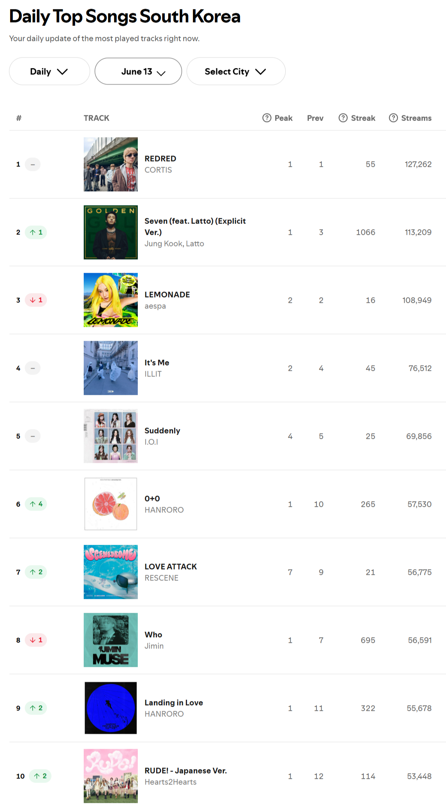Screen dimensions: 446x807
Task: Open the HANRORO artist link under 0+0
Action: coord(164,510)
